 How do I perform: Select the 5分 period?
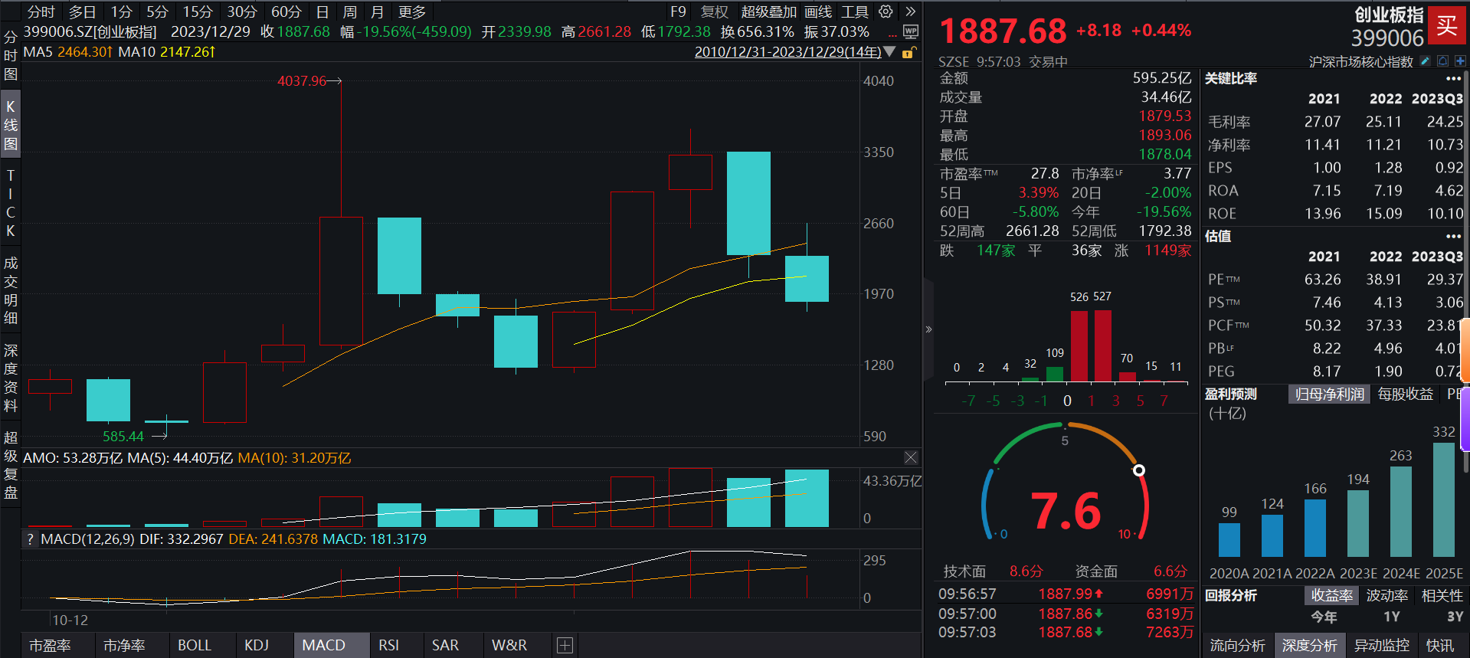tap(157, 11)
